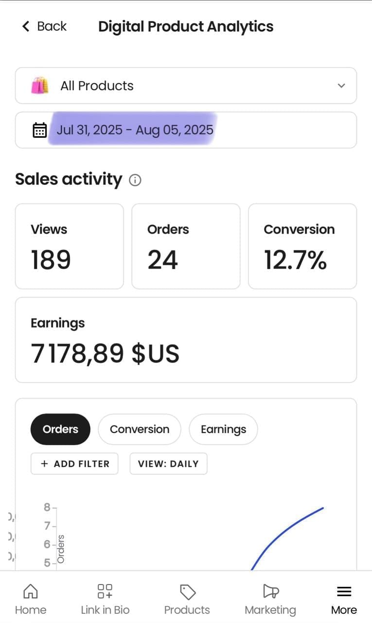The image size is (372, 623).
Task: Open Link in Bio from bottom bar
Action: 105,600
